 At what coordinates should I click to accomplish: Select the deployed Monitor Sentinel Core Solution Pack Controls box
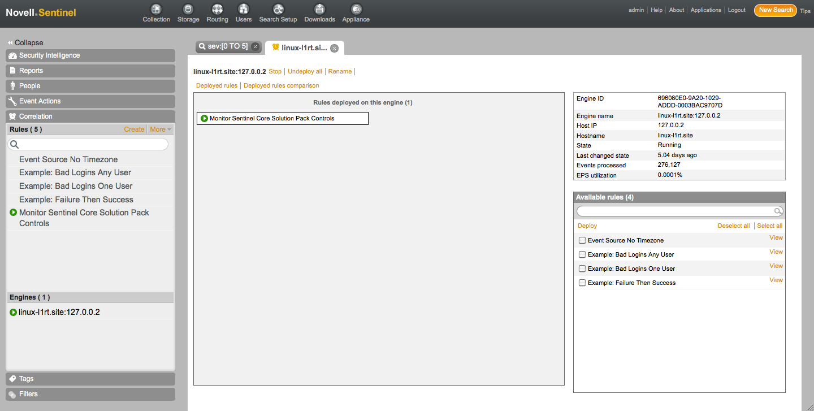pos(283,118)
